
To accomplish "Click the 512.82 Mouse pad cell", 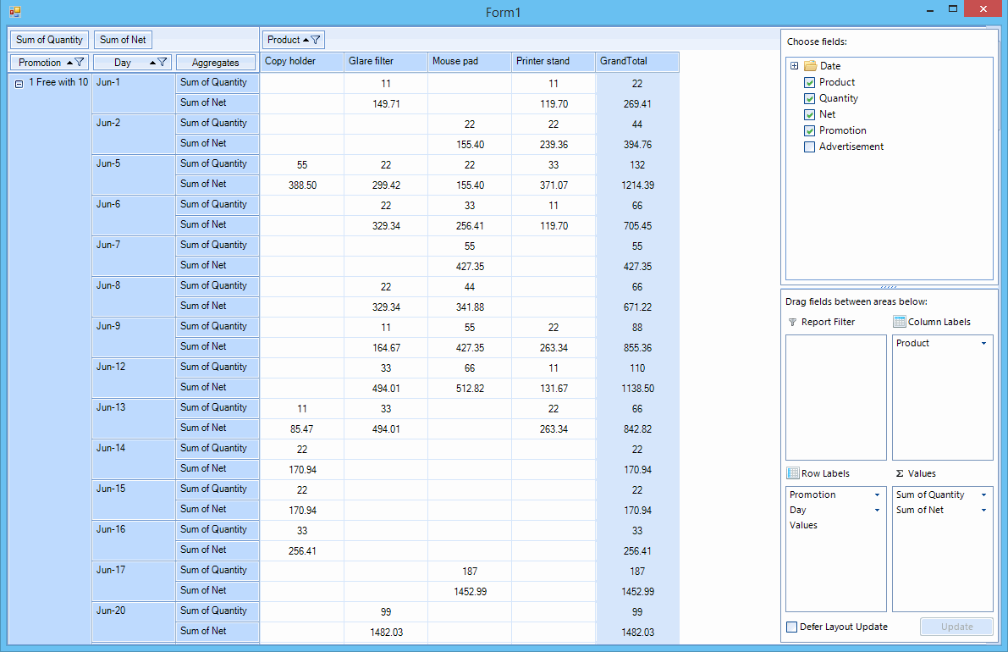I will coord(469,389).
